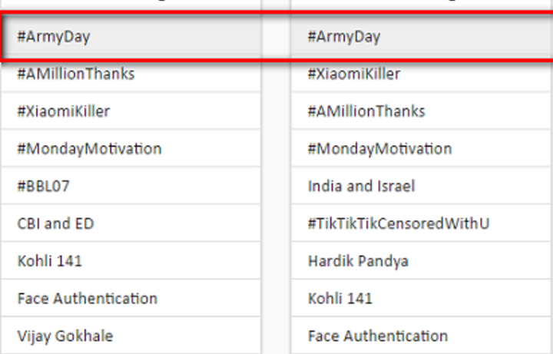Screen dimensions: 553x354
Task: Click the left column's header cell
Action: click(131, 5)
